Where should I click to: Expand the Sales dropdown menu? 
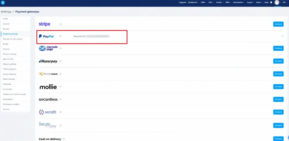pyautogui.click(x=259, y=2)
